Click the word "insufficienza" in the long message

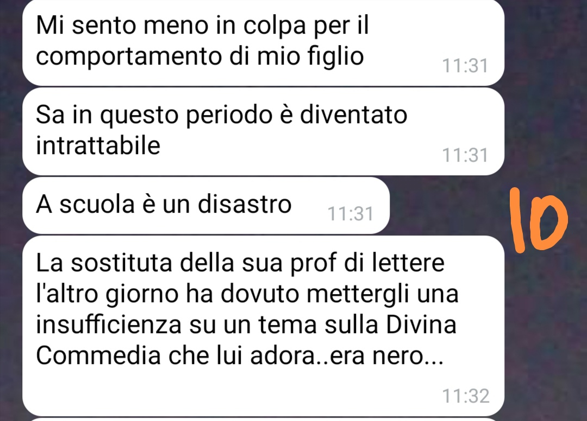pyautogui.click(x=109, y=324)
